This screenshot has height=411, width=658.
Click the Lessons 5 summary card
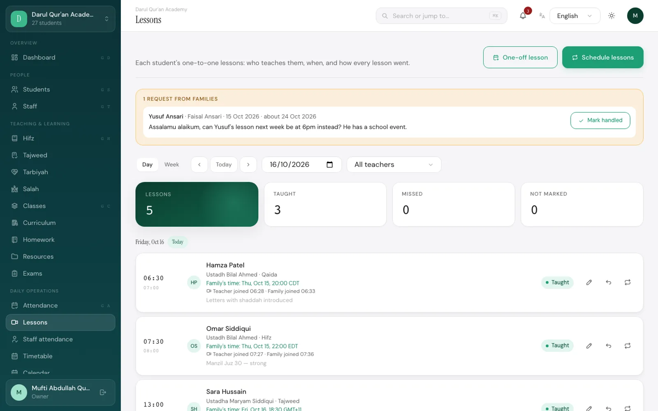pos(197,204)
